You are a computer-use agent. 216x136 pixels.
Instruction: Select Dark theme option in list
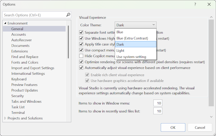(136, 44)
